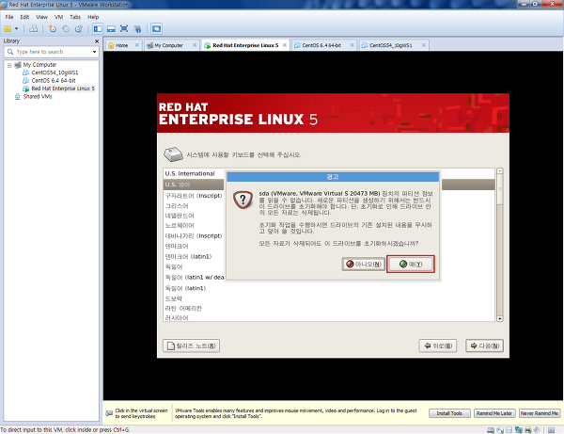
Task: Click the revert to snapshot clock icon
Action: pyautogui.click(x=66, y=28)
